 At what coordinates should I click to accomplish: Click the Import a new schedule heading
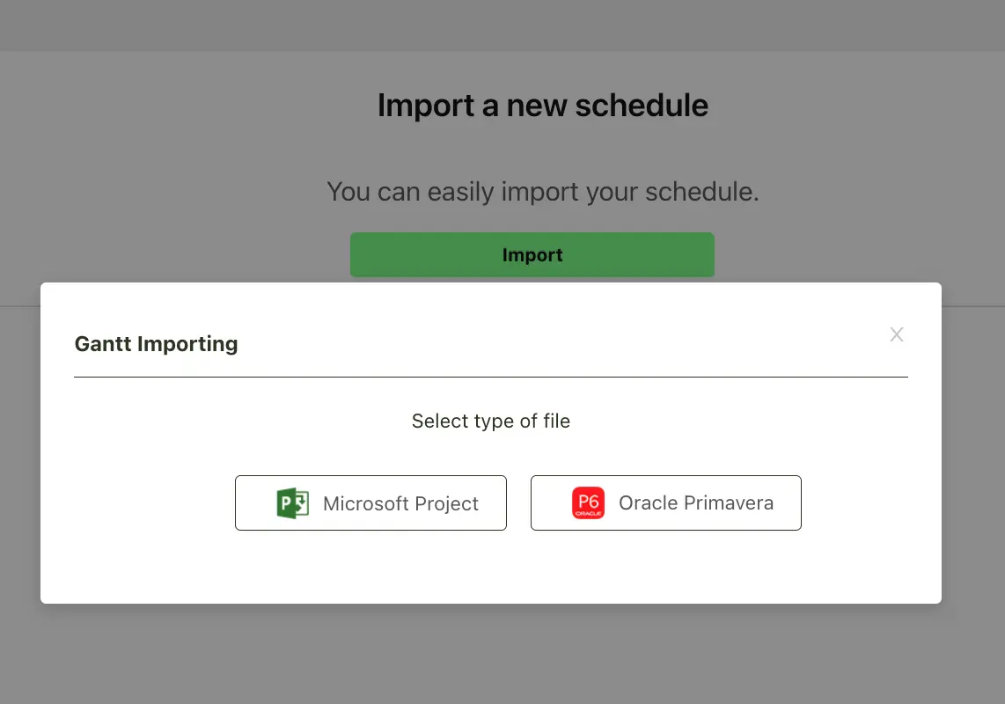[x=543, y=105]
